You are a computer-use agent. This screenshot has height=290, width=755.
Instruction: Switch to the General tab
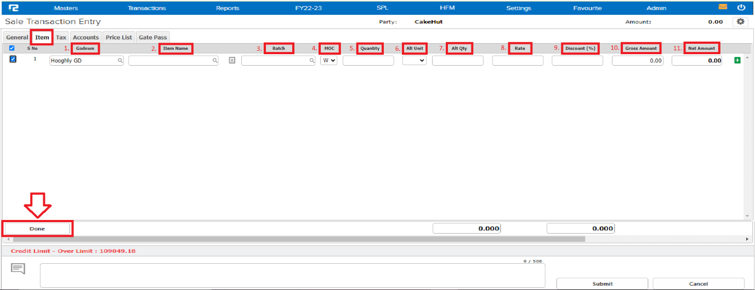click(x=17, y=37)
